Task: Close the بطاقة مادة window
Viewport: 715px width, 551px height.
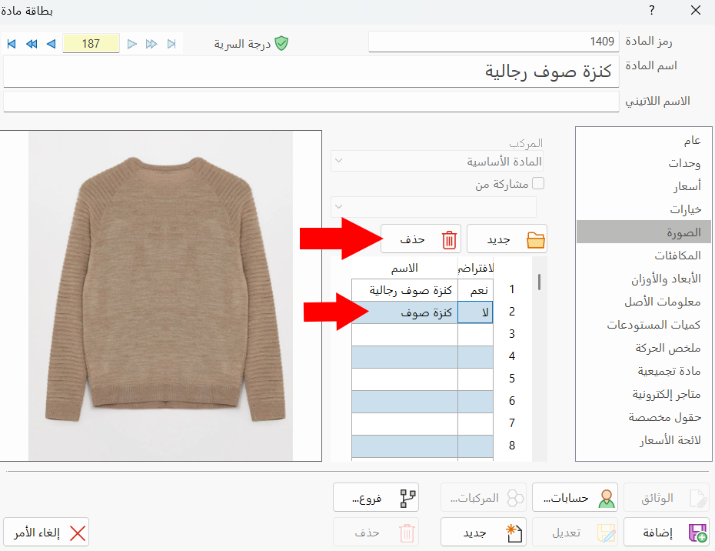Action: [x=695, y=10]
